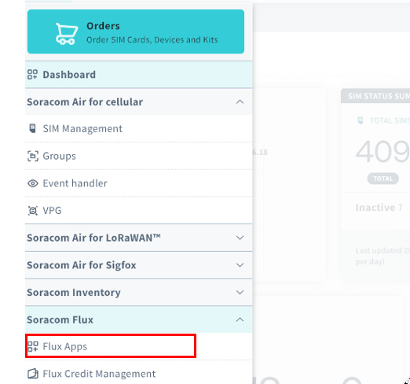
Task: Open SIM Management from the menu
Action: [139, 129]
